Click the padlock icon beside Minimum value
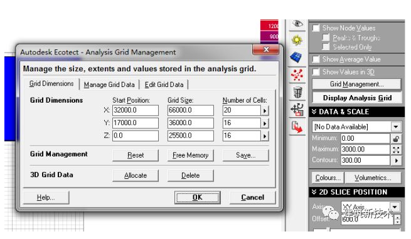 point(396,138)
